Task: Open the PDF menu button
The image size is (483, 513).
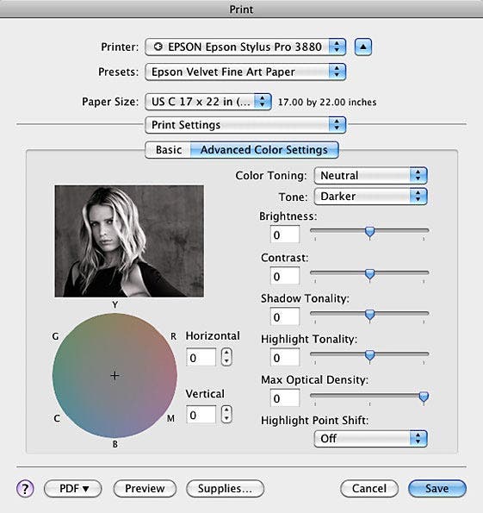Action: pyautogui.click(x=73, y=489)
